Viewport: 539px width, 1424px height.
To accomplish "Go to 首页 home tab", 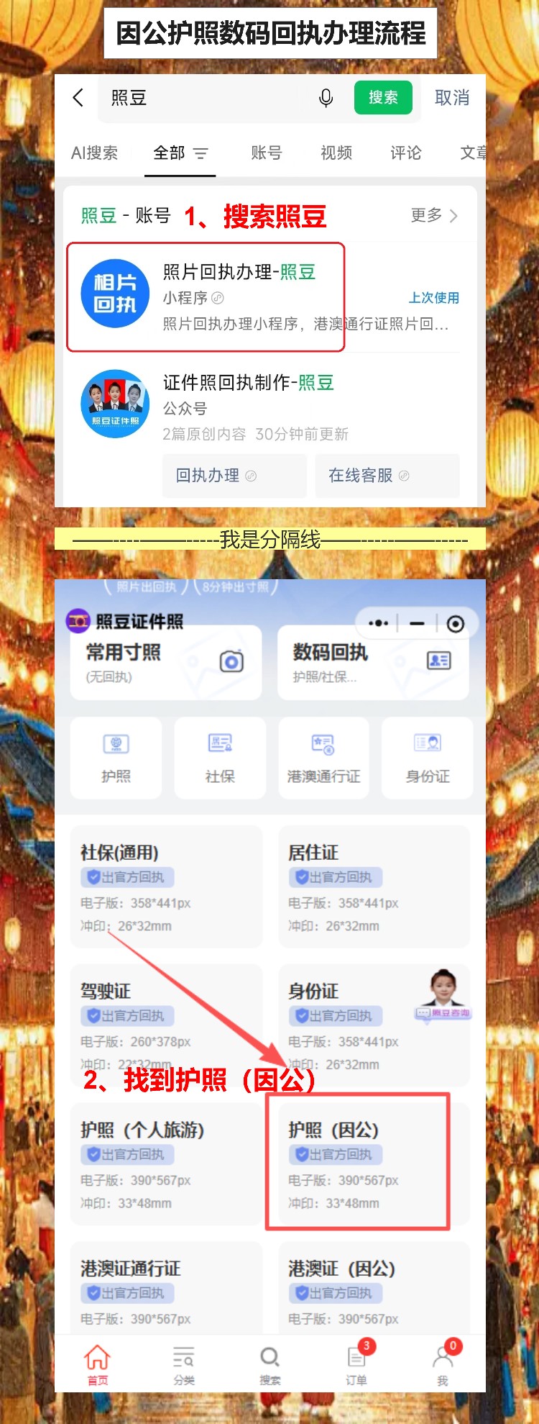I will pyautogui.click(x=98, y=1364).
